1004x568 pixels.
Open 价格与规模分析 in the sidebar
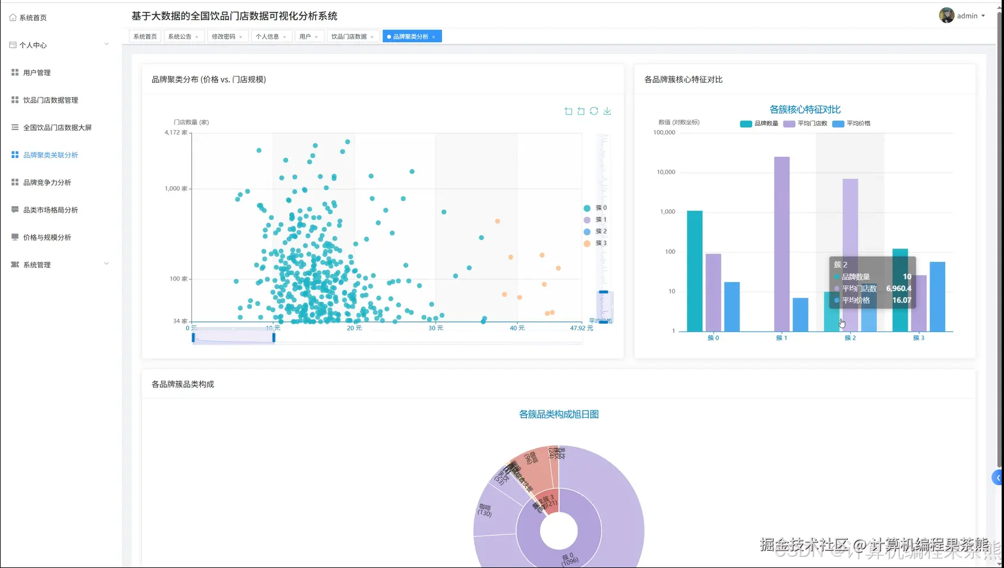pyautogui.click(x=47, y=237)
